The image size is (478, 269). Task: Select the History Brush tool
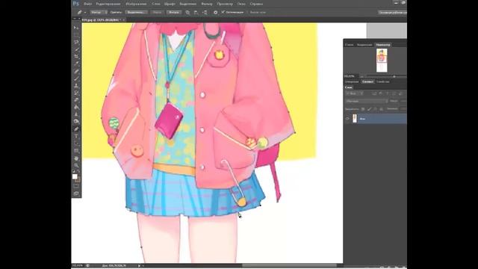tap(76, 93)
